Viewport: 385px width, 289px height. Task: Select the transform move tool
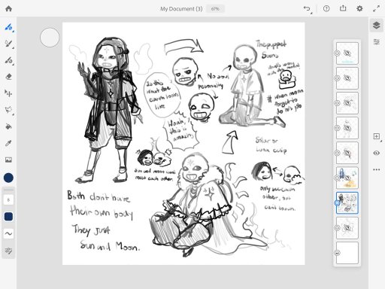click(x=8, y=93)
